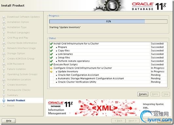Select Product Languages step in sidebar
Screen dimensions: 174x125
(18, 33)
